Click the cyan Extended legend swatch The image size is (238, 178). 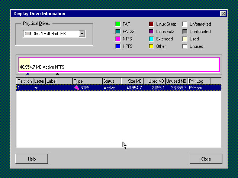click(151, 39)
